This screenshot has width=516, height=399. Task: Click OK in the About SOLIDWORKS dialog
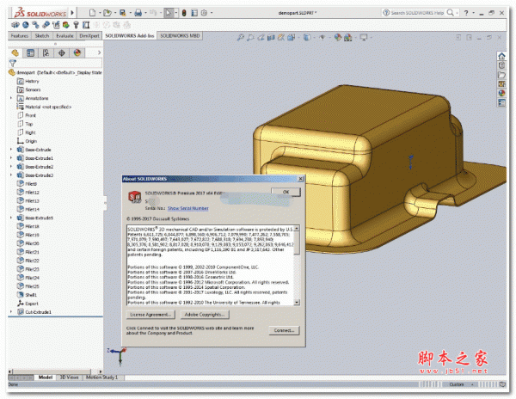[x=285, y=192]
